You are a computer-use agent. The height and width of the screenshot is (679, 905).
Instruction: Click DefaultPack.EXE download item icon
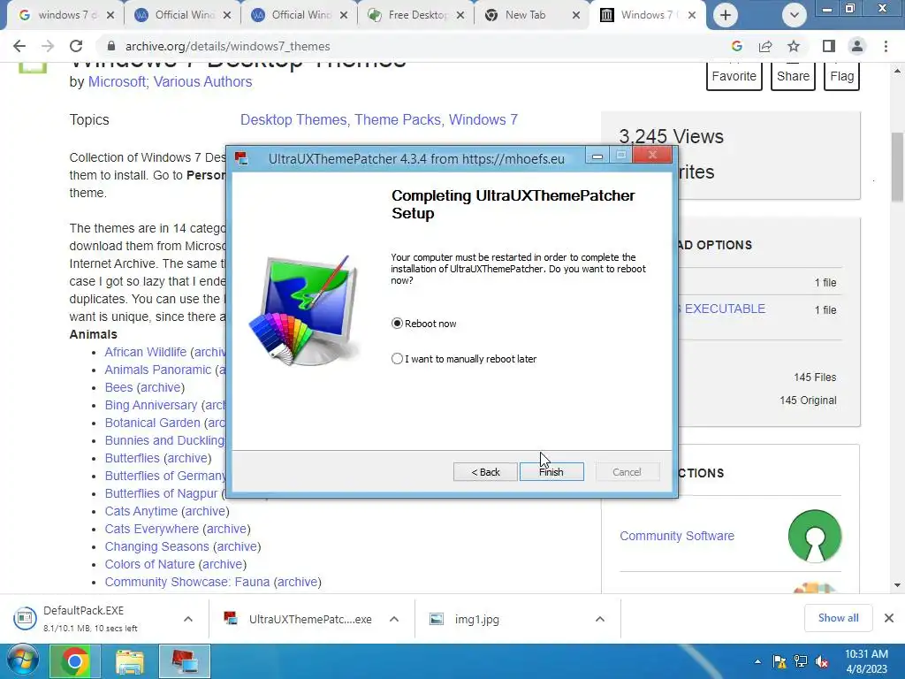point(25,618)
